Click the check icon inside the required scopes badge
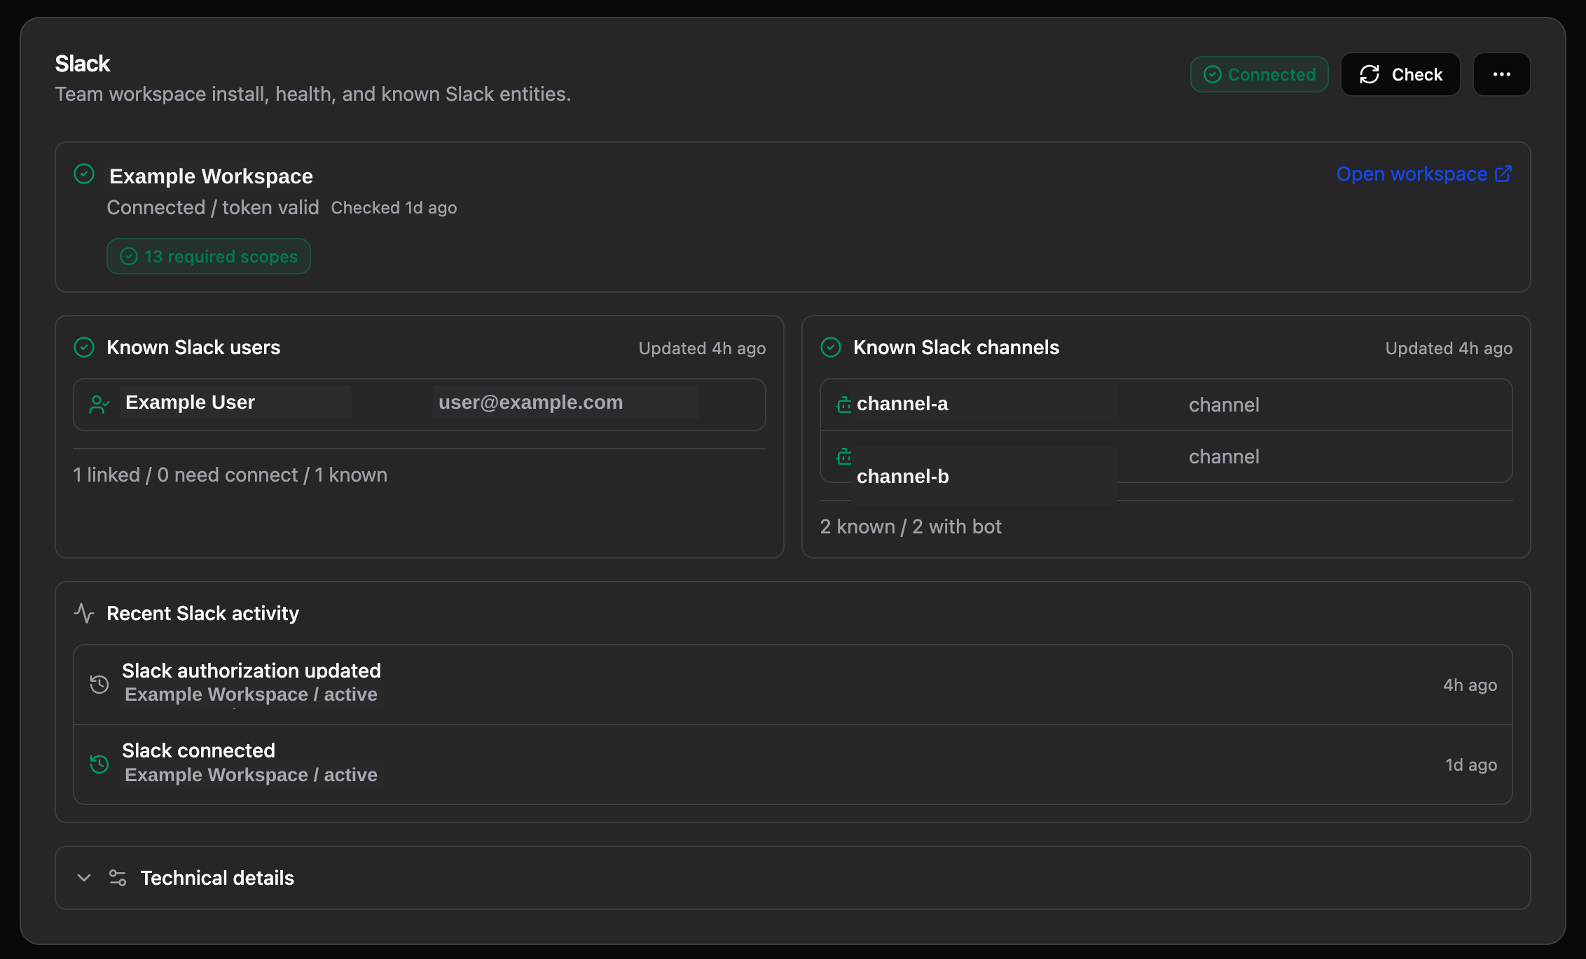This screenshot has height=959, width=1586. pos(129,256)
